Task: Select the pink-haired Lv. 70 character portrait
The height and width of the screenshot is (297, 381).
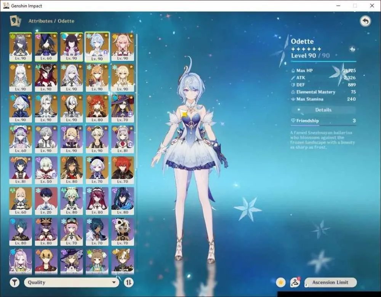Action: (72, 232)
